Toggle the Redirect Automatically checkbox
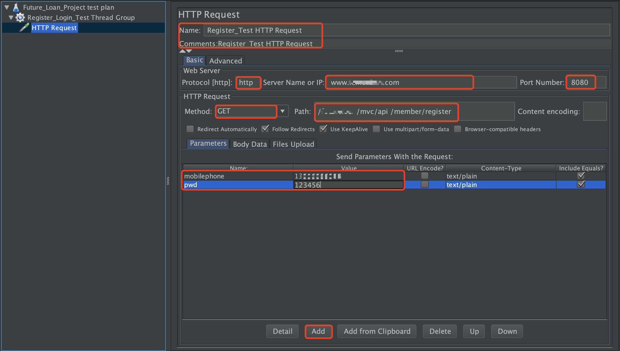The height and width of the screenshot is (351, 620). [191, 129]
